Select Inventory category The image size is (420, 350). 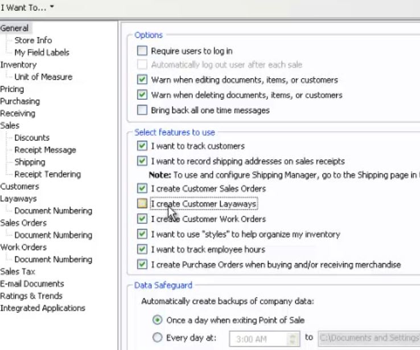tap(18, 64)
